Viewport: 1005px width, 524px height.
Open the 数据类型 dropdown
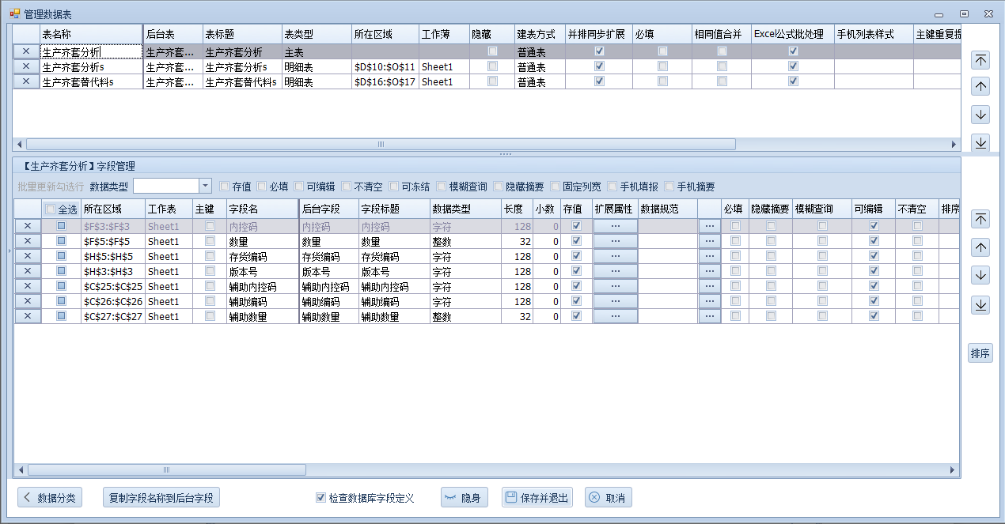click(205, 186)
